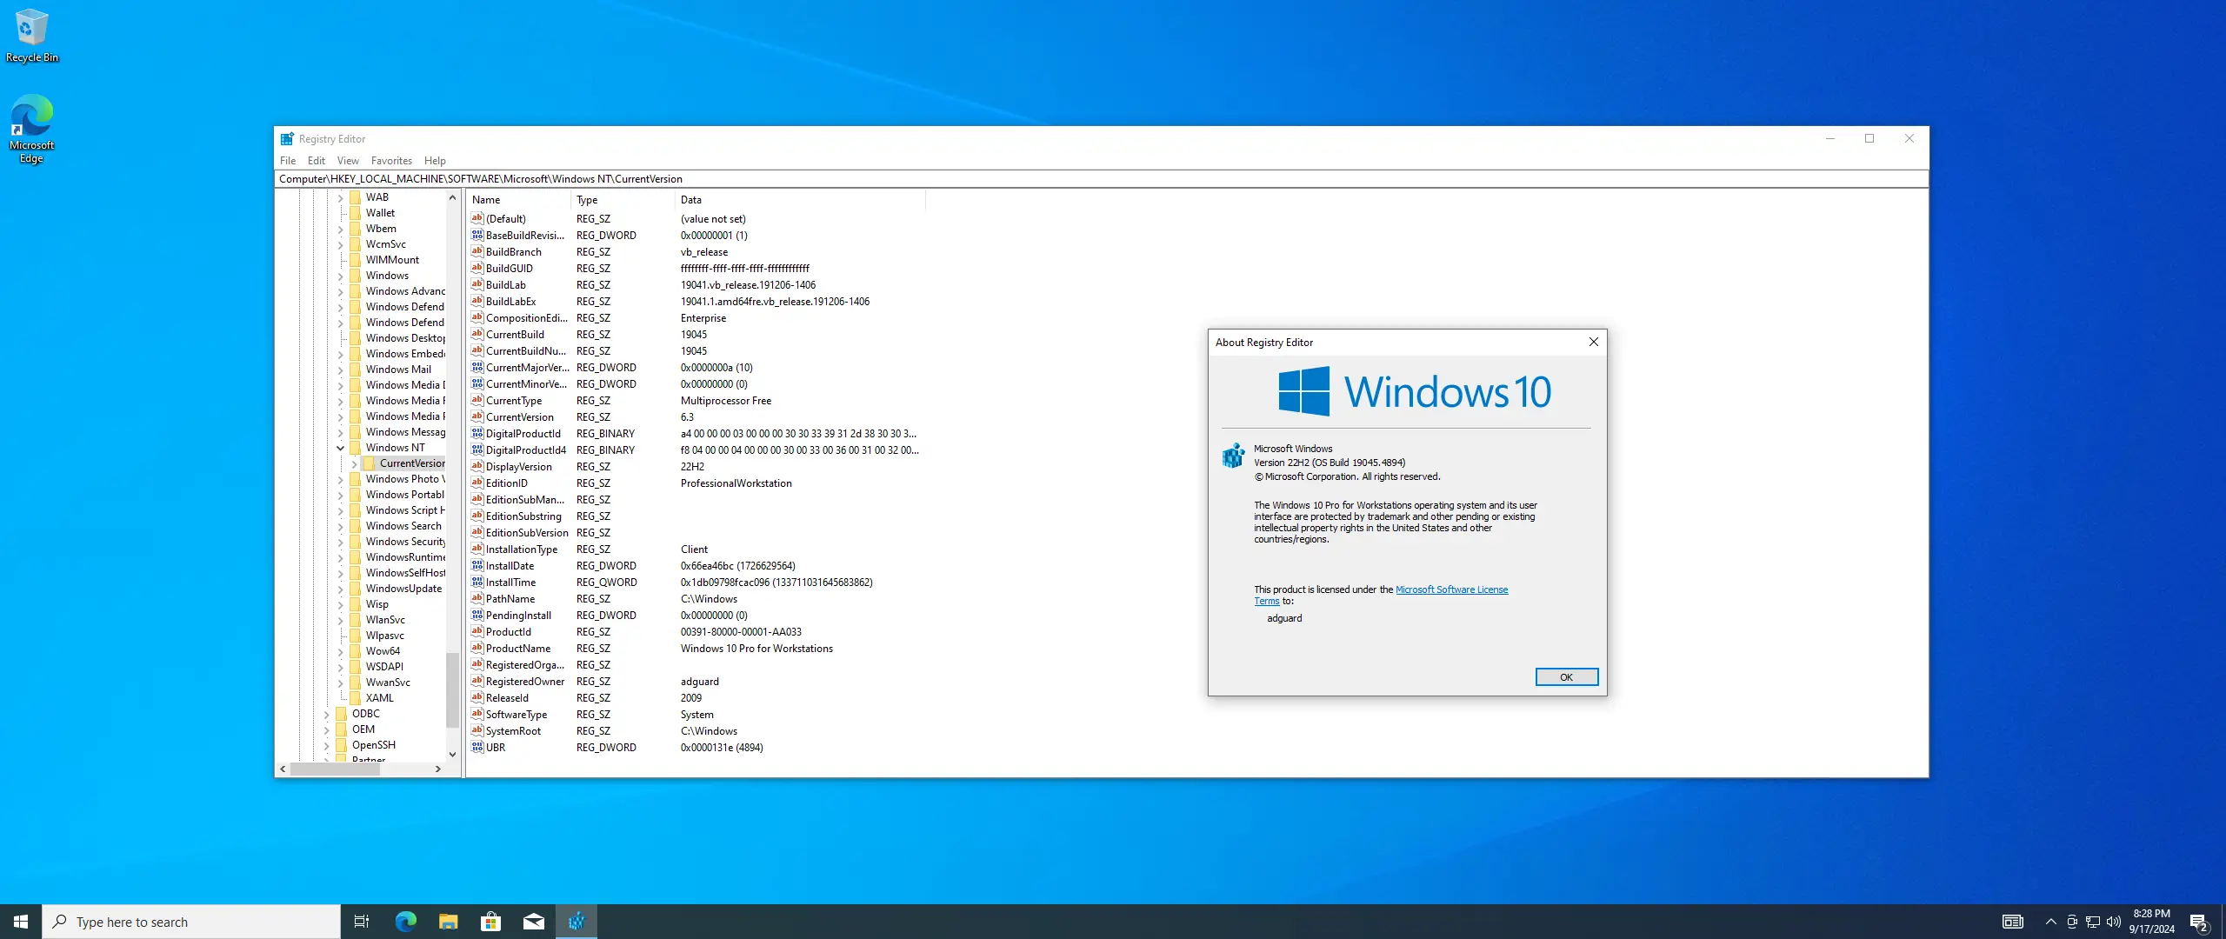Click the Registry Editor taskbar icon

click(x=576, y=922)
